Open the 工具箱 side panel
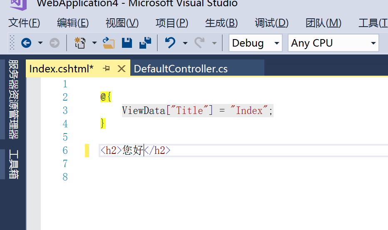This screenshot has height=230, width=388. [x=13, y=164]
